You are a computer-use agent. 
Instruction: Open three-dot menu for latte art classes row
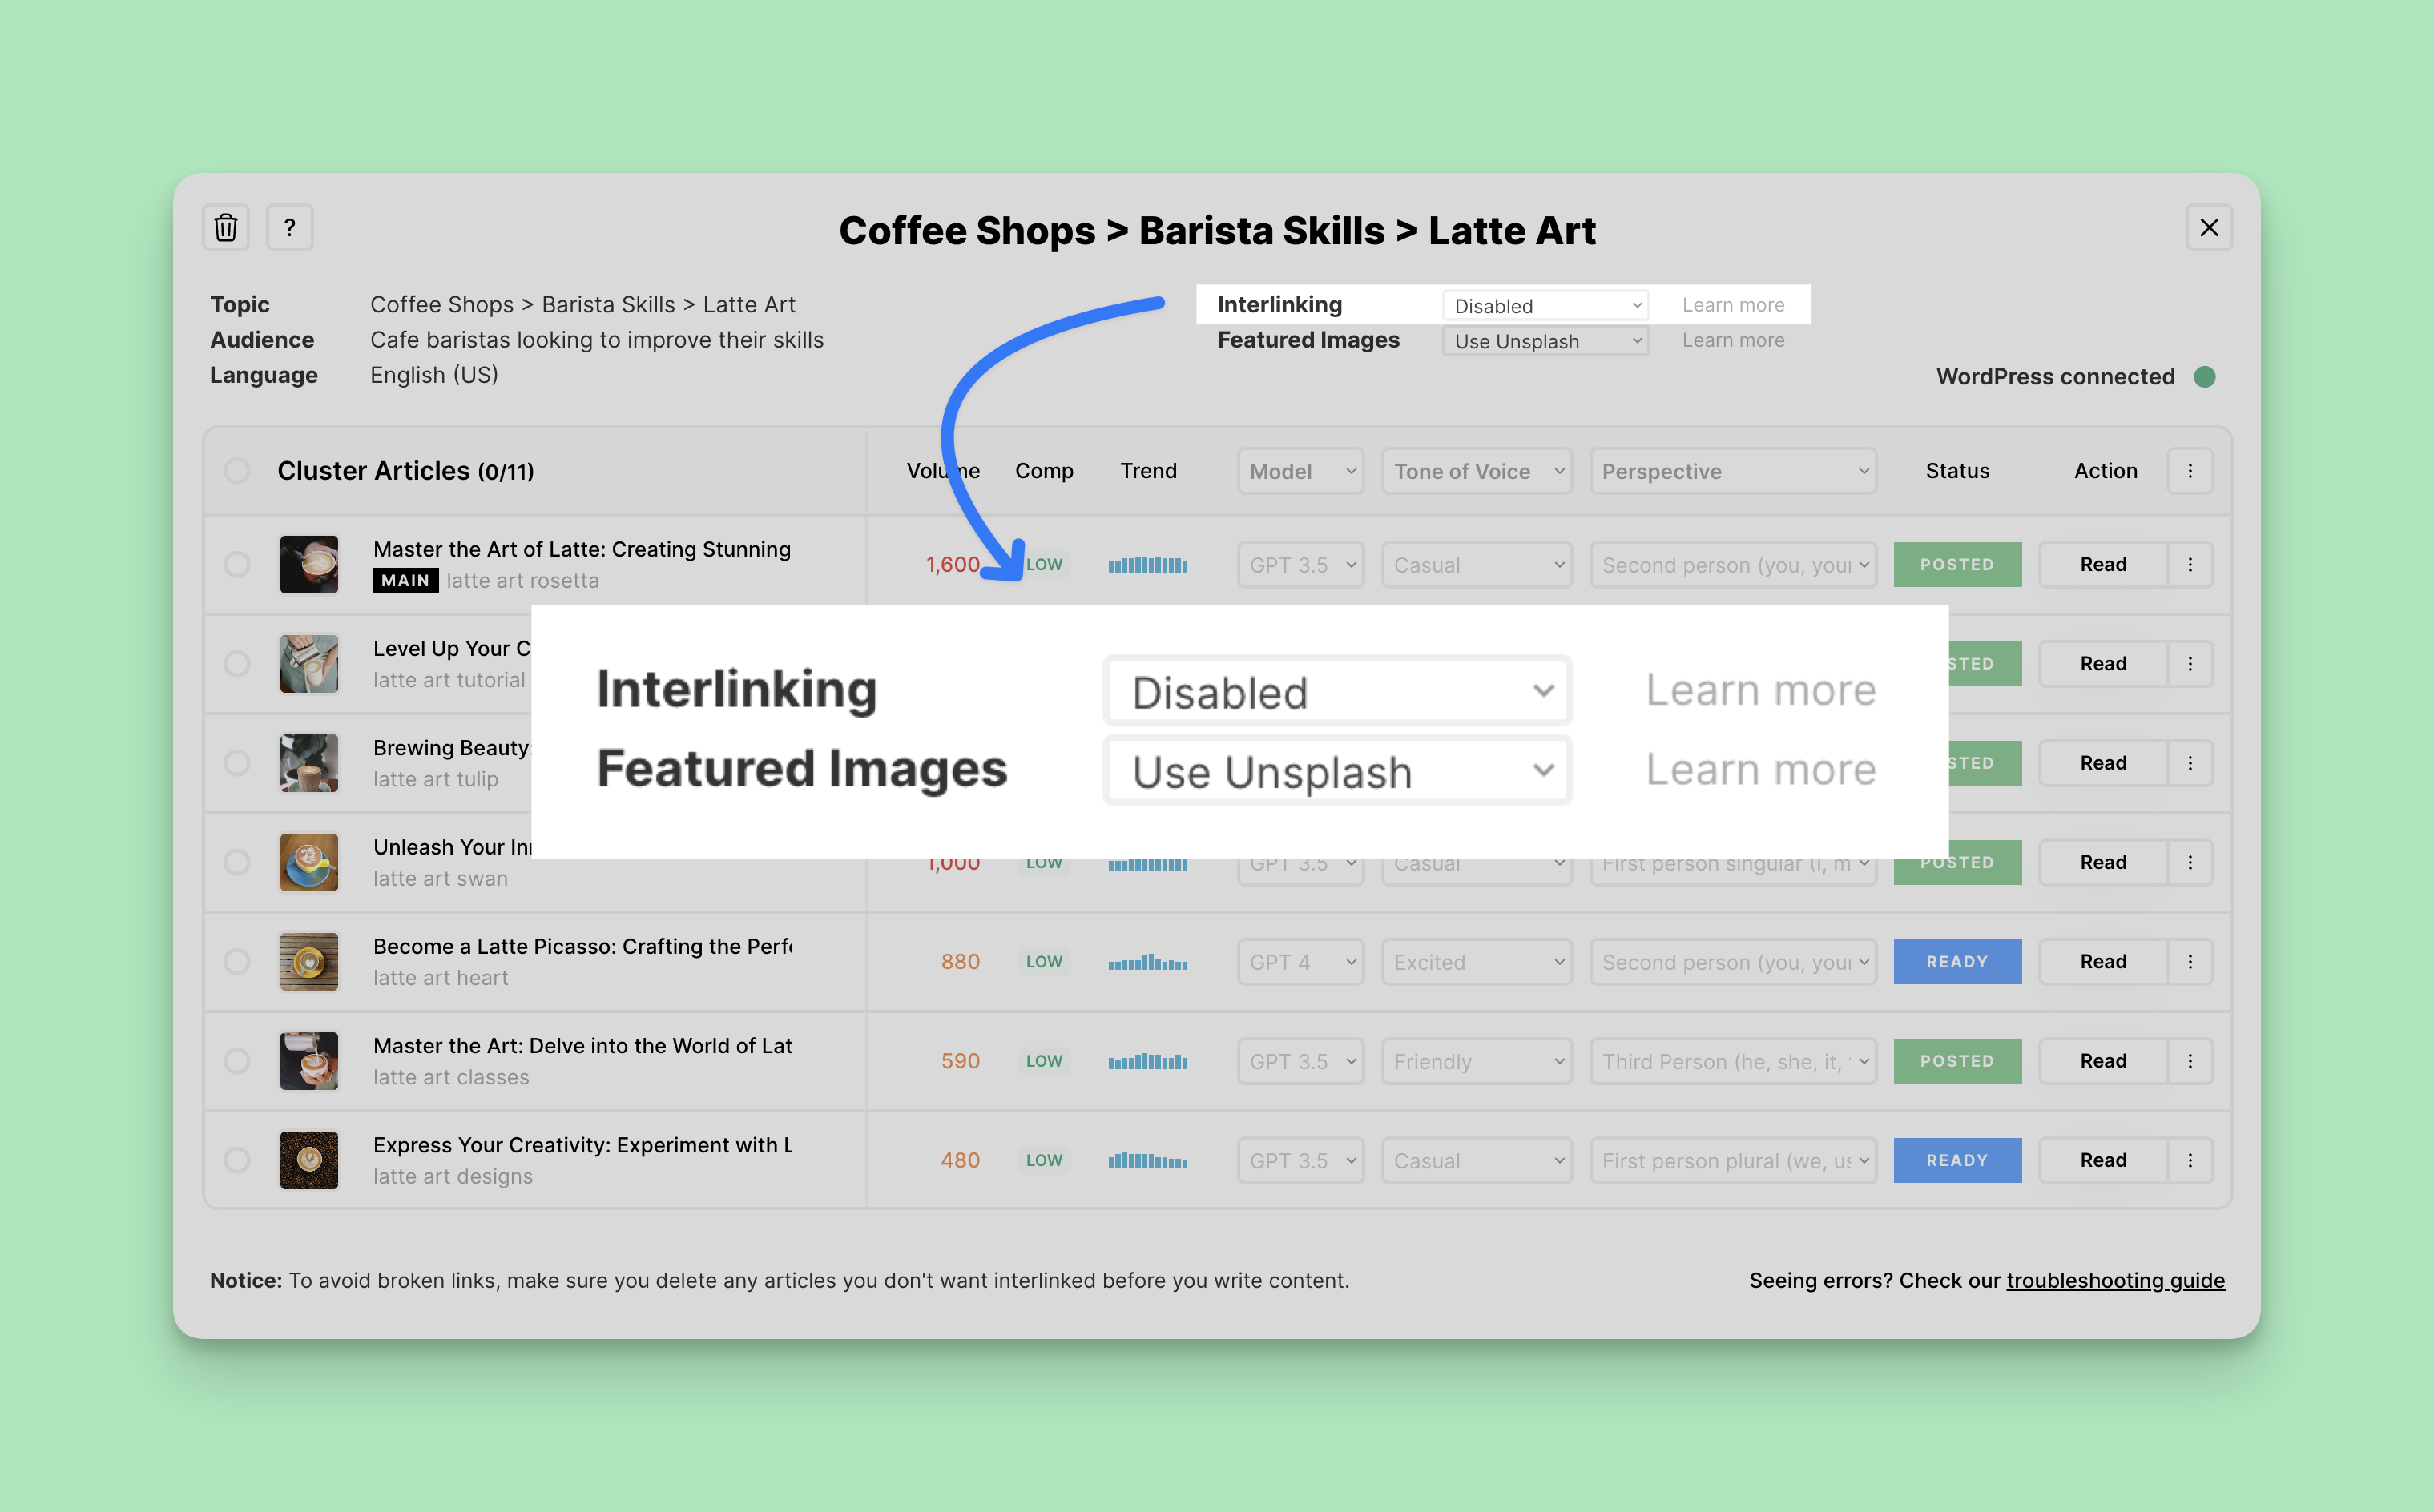tap(2190, 1061)
